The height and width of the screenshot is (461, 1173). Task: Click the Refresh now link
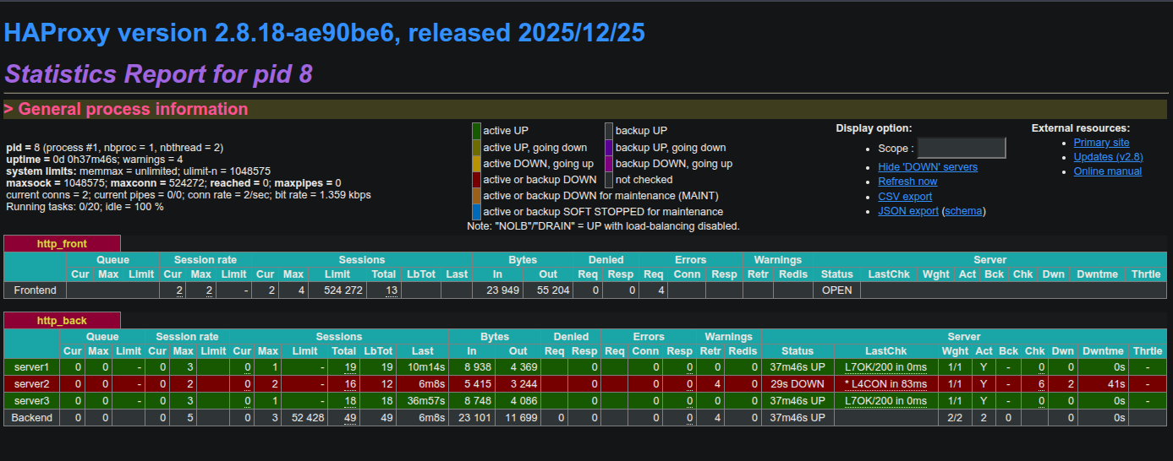907,182
